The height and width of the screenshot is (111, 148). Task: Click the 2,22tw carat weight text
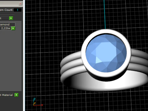pos(6,28)
